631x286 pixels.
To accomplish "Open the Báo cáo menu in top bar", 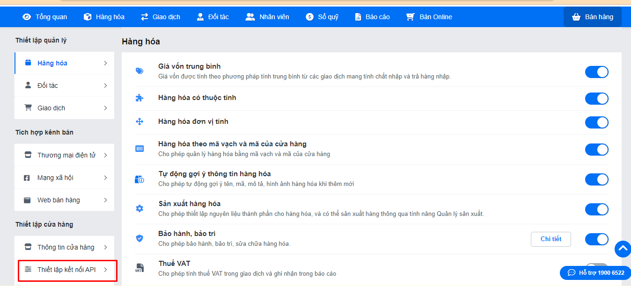I will coord(372,17).
